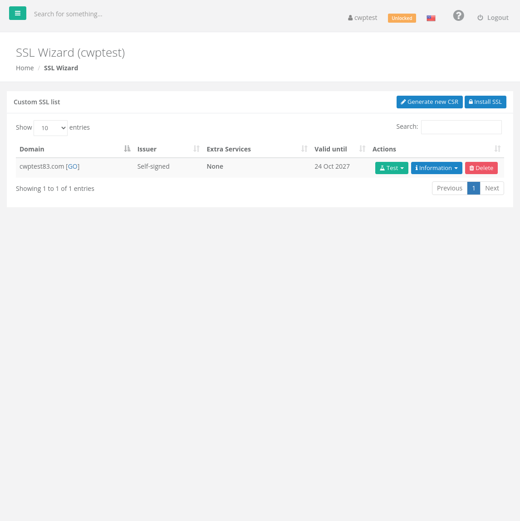Click the 'cwptest83.com' domain text

[x=42, y=166]
